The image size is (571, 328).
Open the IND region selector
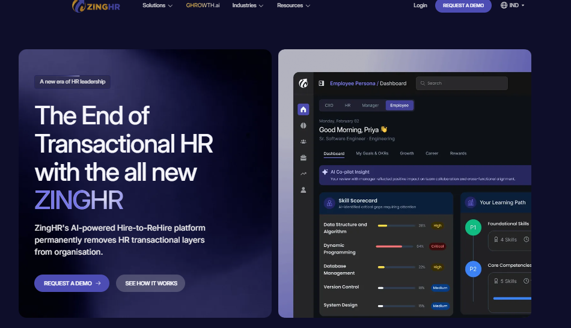(512, 5)
